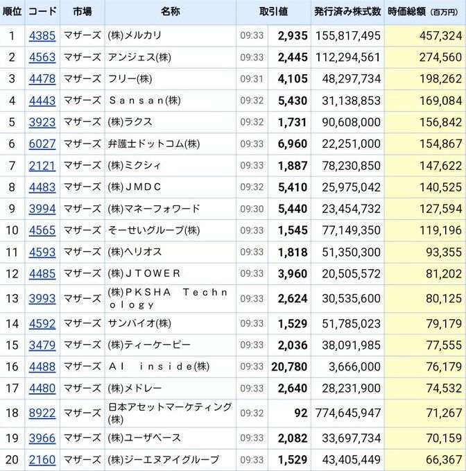
Task: Select company name アンジェス(株)
Action: click(x=139, y=57)
